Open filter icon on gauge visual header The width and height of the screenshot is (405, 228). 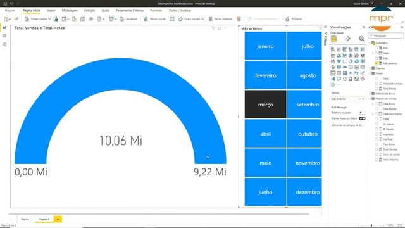coord(213,28)
